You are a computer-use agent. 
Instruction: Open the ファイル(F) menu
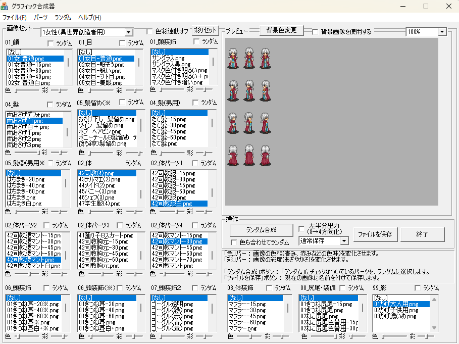pyautogui.click(x=15, y=18)
